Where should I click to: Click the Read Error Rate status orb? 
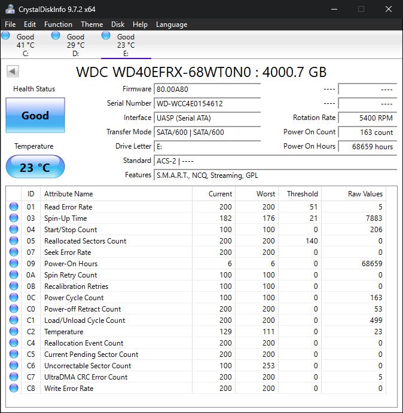[x=14, y=207]
